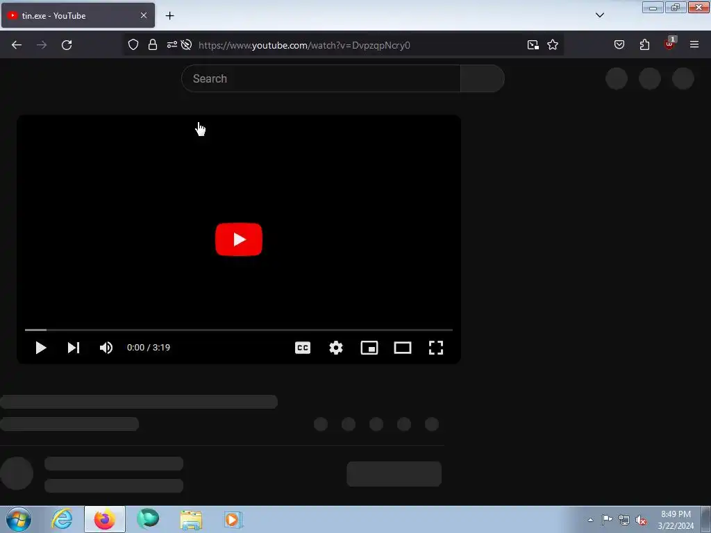Open the Extensions puzzle icon
711x533 pixels.
click(644, 45)
